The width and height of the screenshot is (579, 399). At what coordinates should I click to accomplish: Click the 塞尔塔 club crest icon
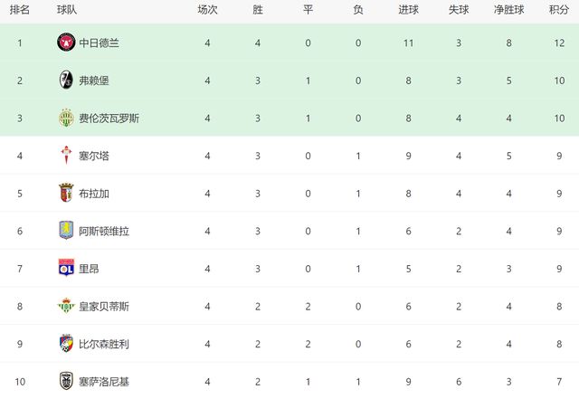click(65, 156)
